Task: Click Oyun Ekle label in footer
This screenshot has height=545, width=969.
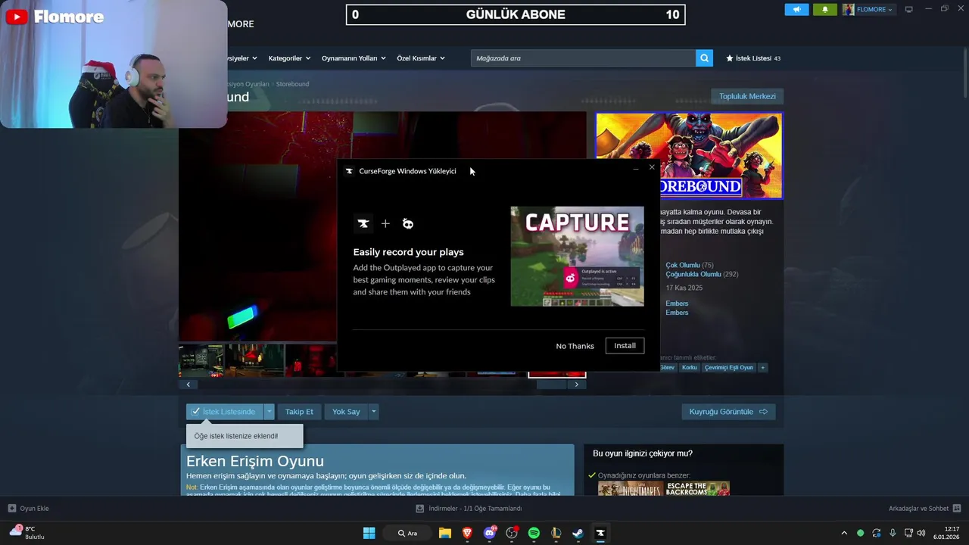Action: pos(34,509)
